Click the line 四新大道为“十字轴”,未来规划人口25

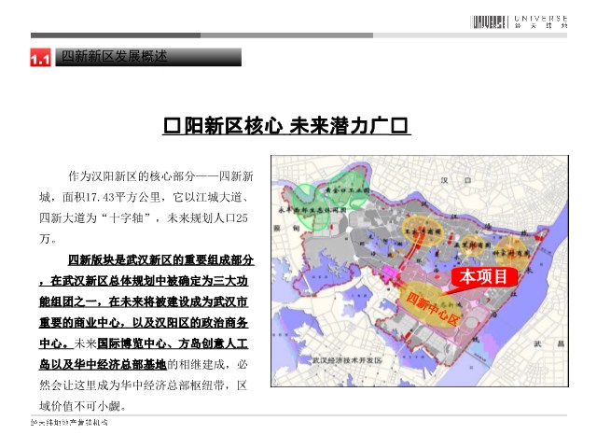[x=144, y=218]
